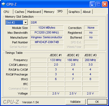Click the 1024 MBytes module size value

(x=47, y=28)
